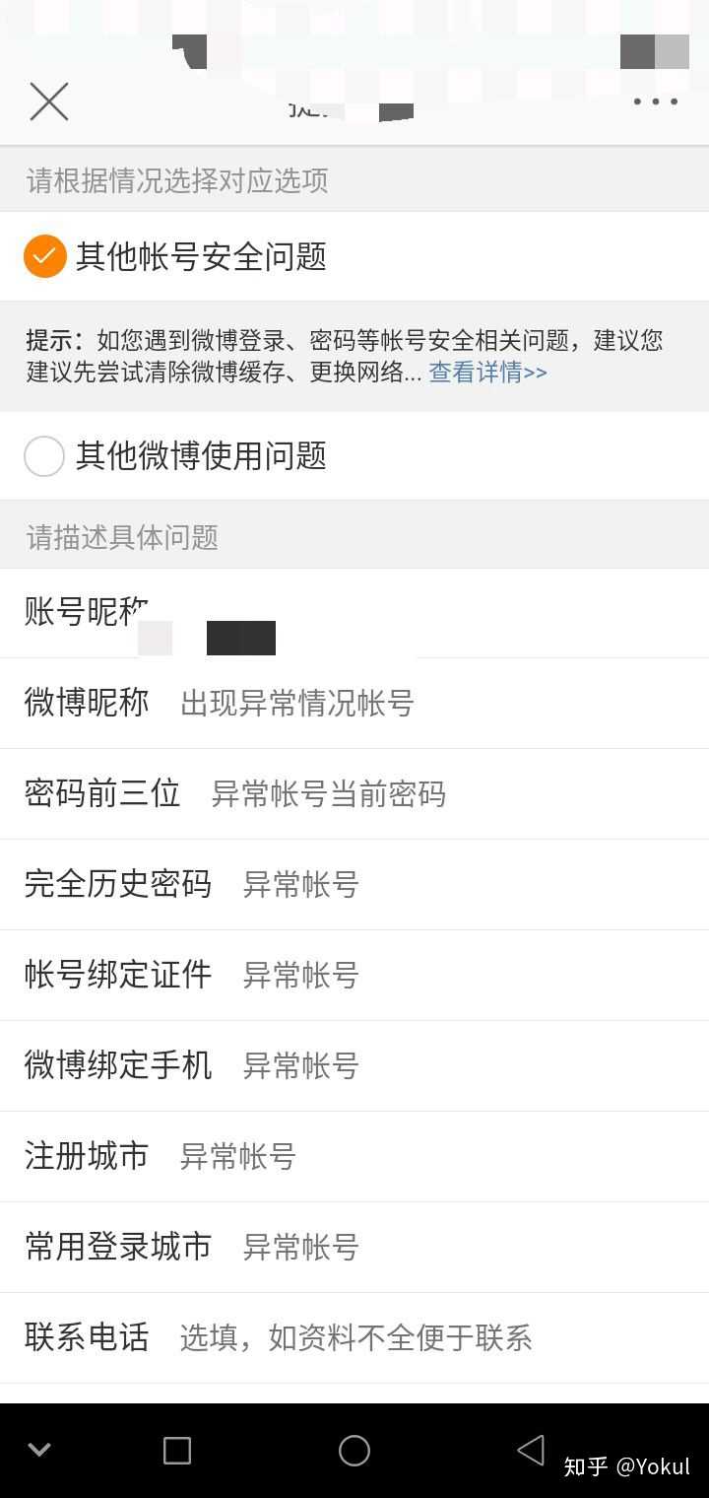Tap the Android home circle button
Screen dimensions: 709x1498
coord(354,1450)
